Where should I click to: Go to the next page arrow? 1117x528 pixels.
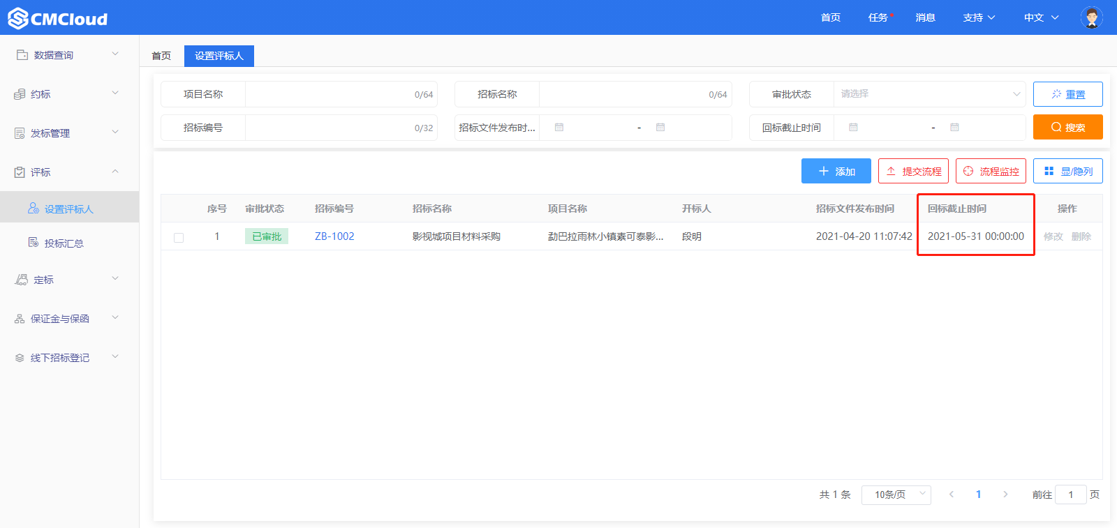point(1005,495)
